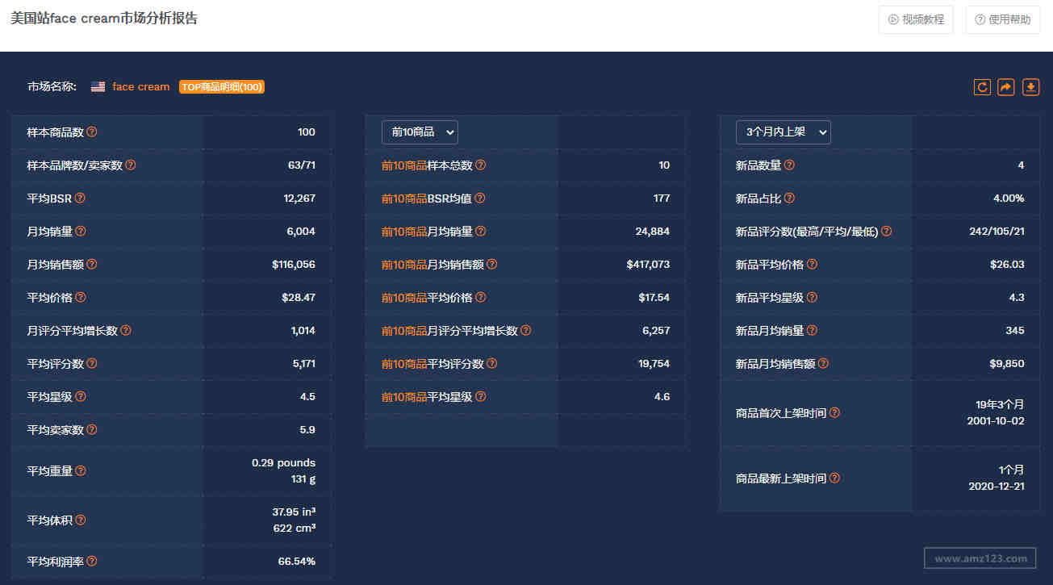Viewport: 1053px width, 585px height.
Task: Click the US flag icon
Action: tap(98, 87)
